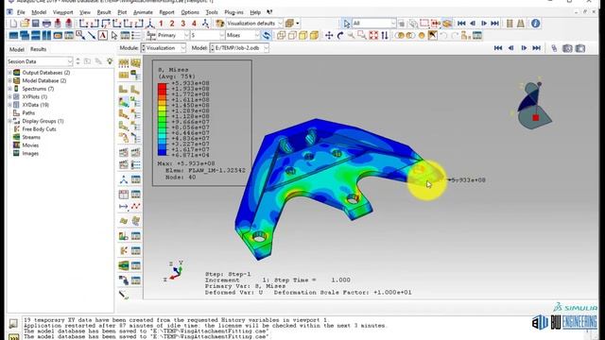The width and height of the screenshot is (605, 340).
Task: Open the command line interface icon
Action: (x=13, y=337)
